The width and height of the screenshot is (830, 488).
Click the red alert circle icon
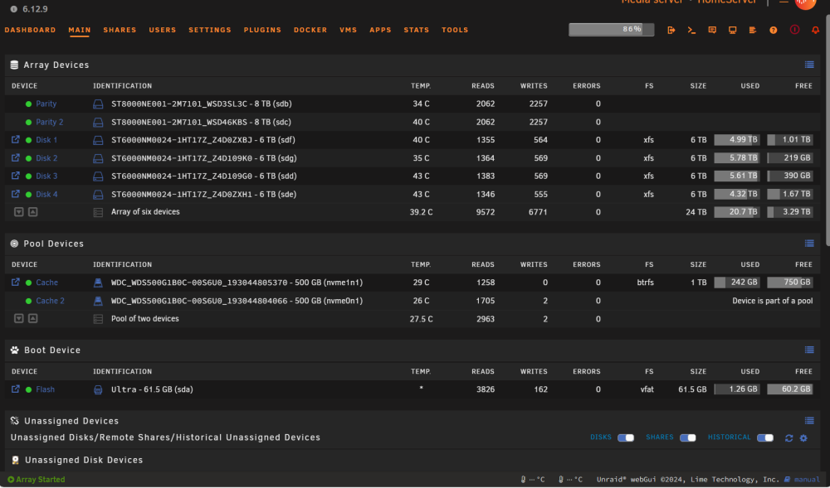click(794, 30)
